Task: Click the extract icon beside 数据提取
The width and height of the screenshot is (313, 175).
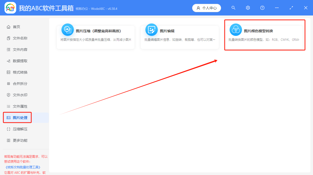Action: [x=9, y=61]
